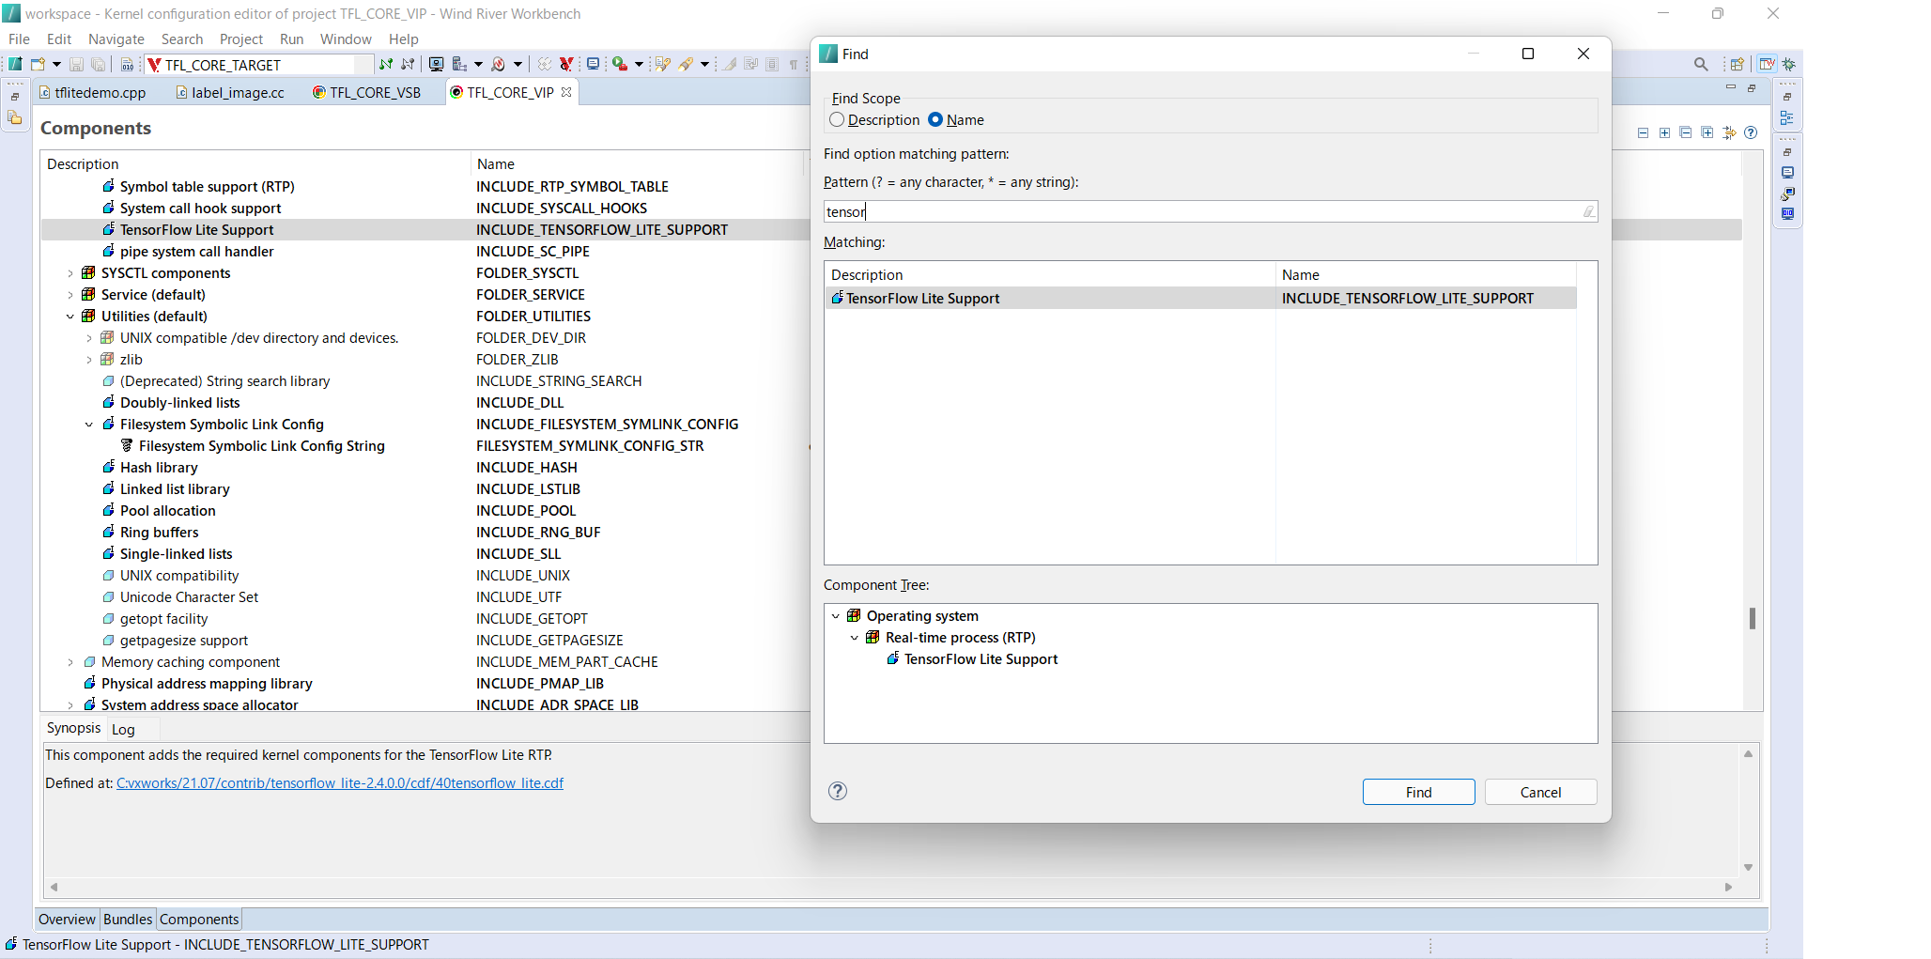Open the TFL_CORE_TARGET combo box
1931x959 pixels.
(x=259, y=65)
